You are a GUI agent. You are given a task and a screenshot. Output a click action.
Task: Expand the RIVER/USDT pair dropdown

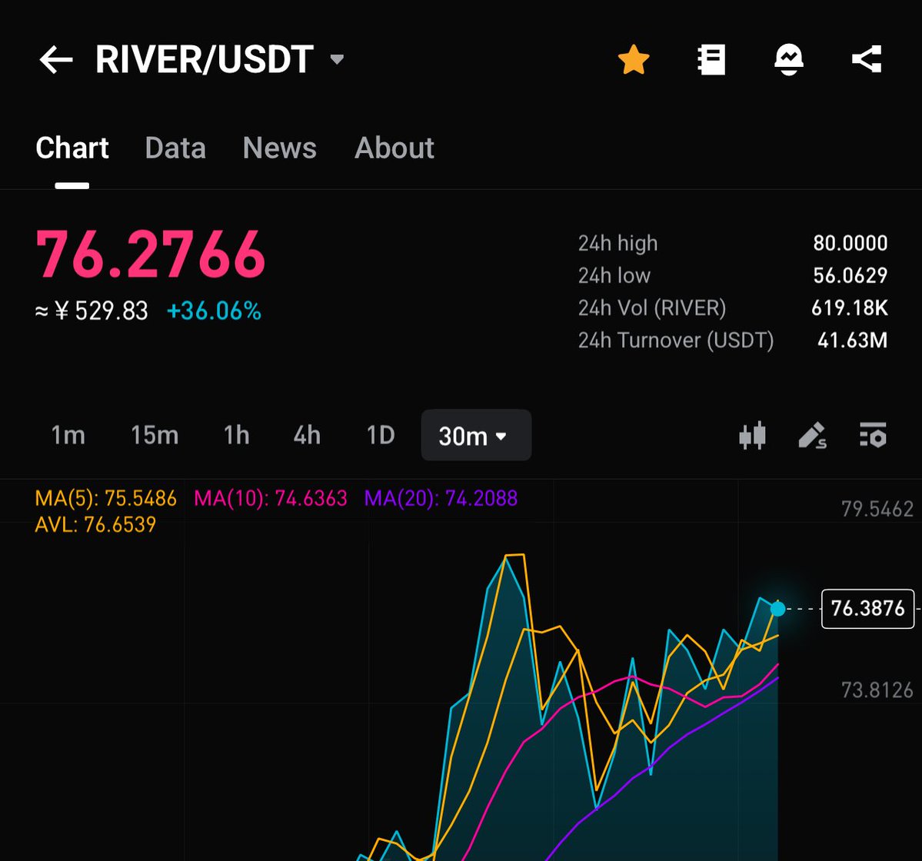337,60
